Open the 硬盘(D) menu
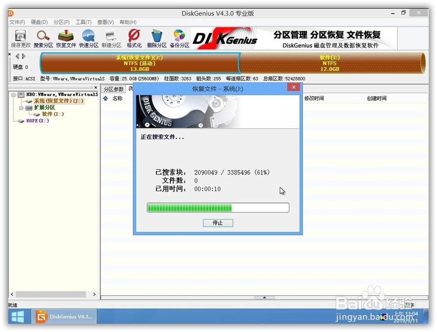Screen dimensions: 437x332 (39, 22)
